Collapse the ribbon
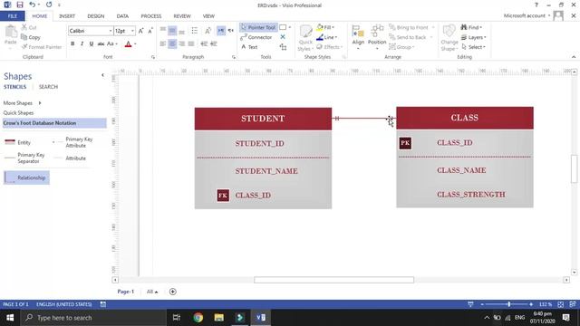 pyautogui.click(x=574, y=57)
